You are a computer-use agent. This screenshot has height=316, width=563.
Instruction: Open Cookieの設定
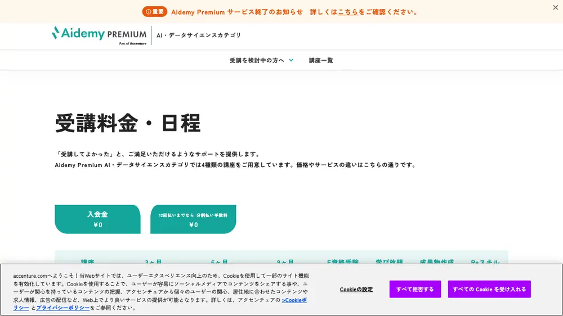tap(356, 290)
